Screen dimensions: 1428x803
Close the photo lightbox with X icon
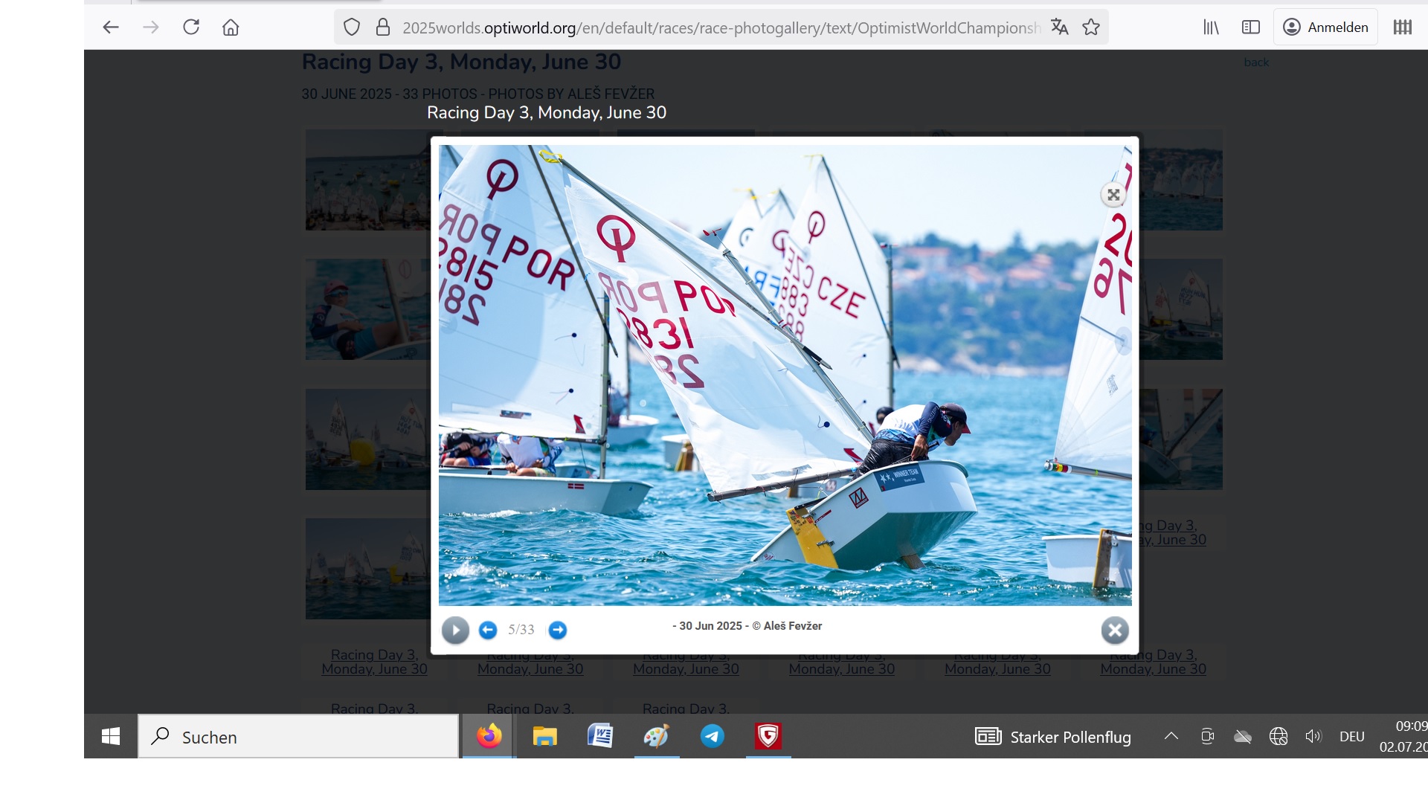(1114, 631)
